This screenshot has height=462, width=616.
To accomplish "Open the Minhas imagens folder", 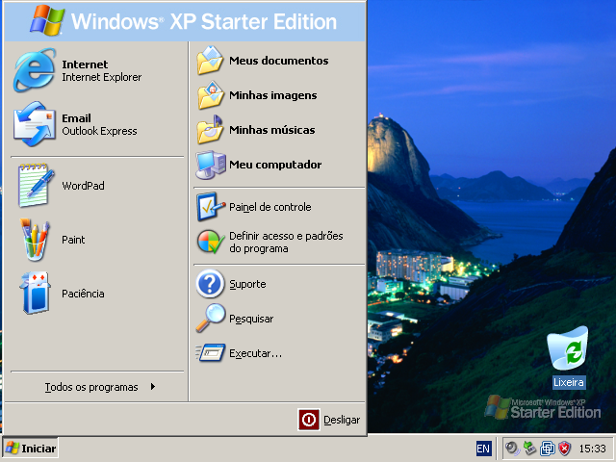I will coord(271,95).
